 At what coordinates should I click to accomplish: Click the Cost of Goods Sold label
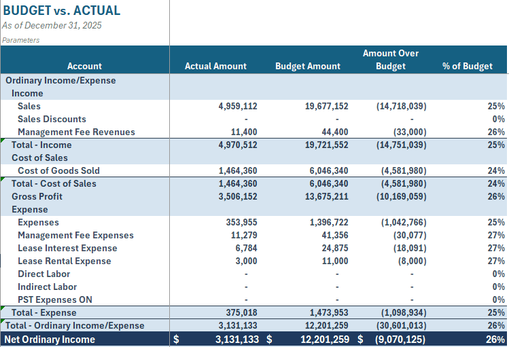58,170
